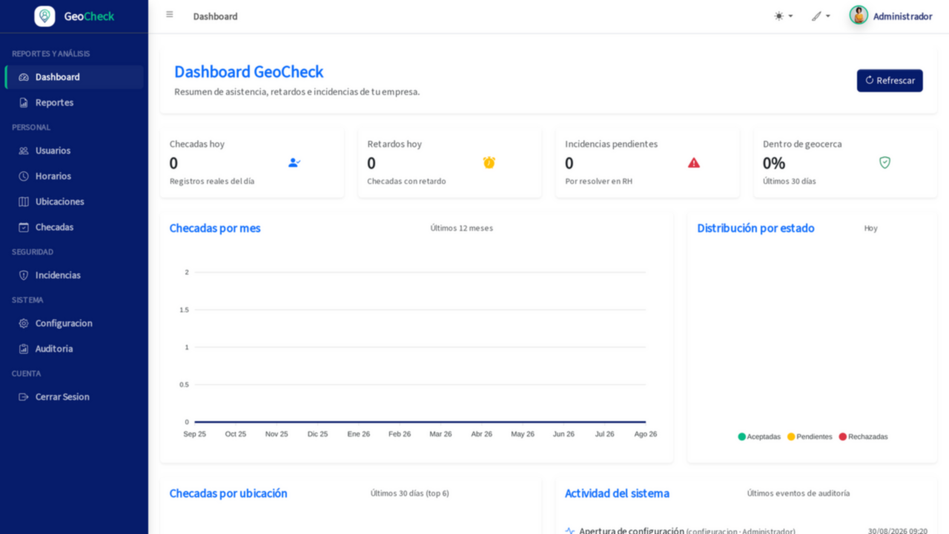Click the Ubicaciones map icon

[24, 202]
